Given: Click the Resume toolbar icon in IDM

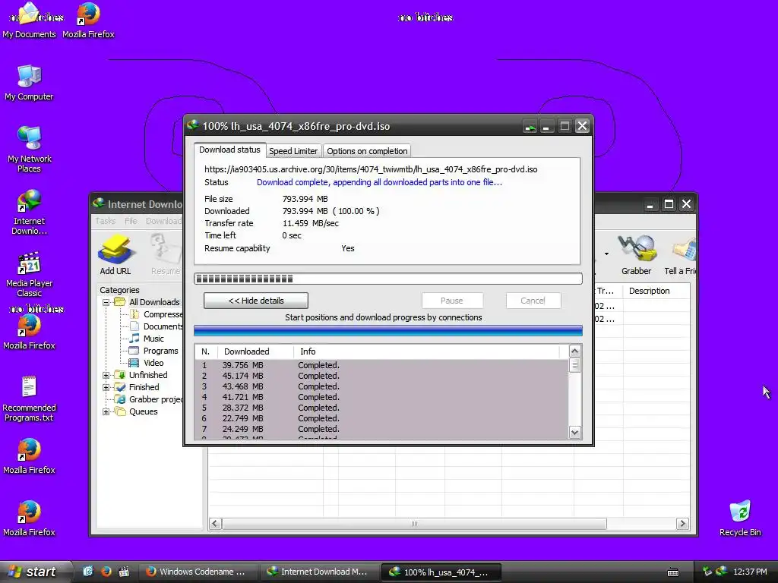Looking at the screenshot, I should tap(166, 255).
